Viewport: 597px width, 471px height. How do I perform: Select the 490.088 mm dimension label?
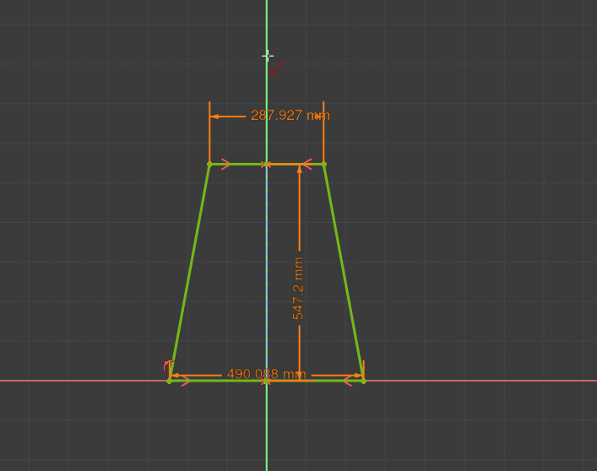[266, 374]
